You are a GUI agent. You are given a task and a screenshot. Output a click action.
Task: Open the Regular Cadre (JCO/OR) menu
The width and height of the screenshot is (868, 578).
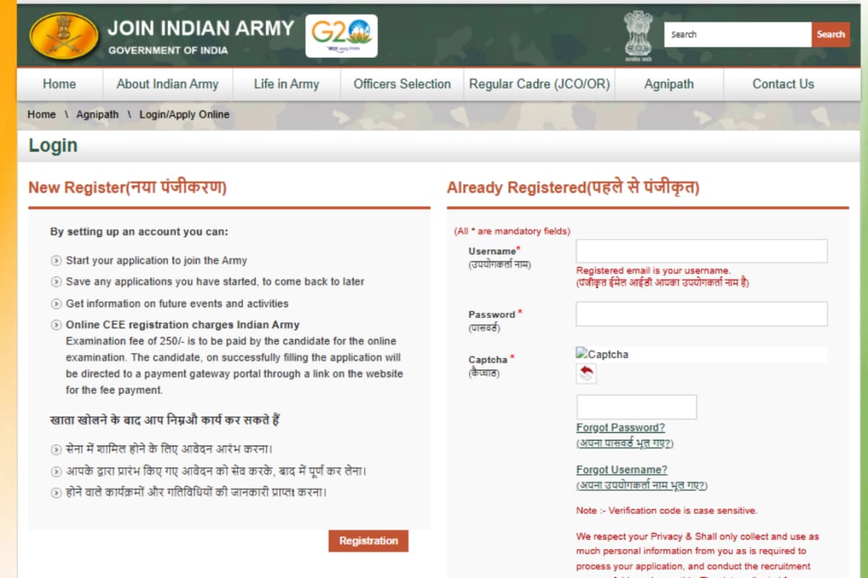[x=540, y=84]
